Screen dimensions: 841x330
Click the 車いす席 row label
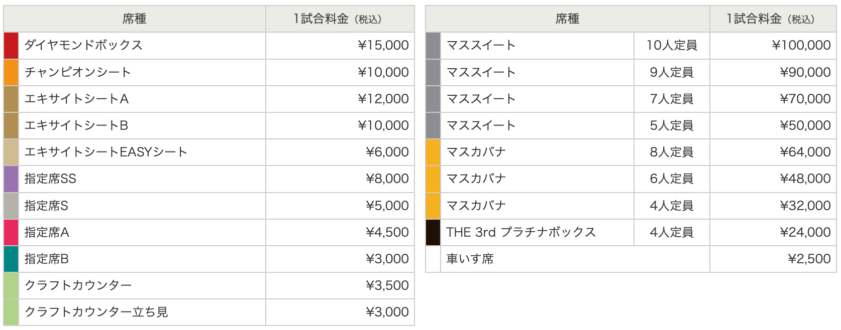470,259
